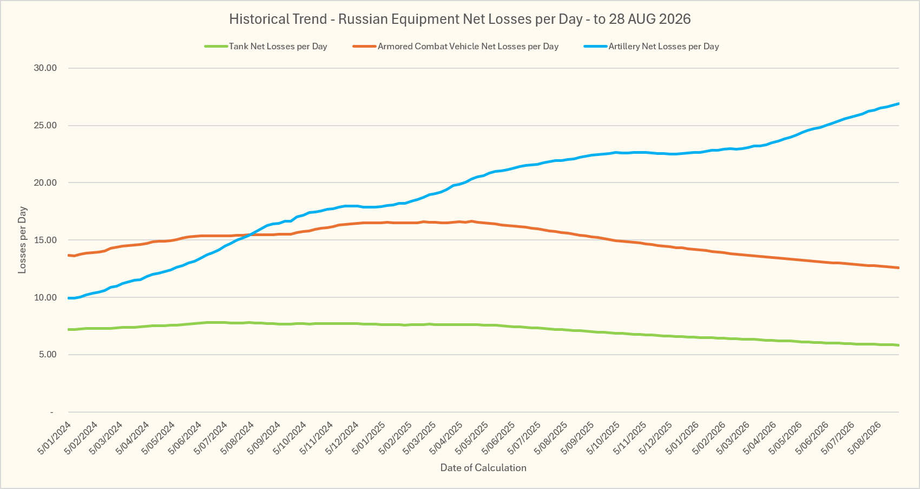Click the 5/04/2024 date label

132,438
